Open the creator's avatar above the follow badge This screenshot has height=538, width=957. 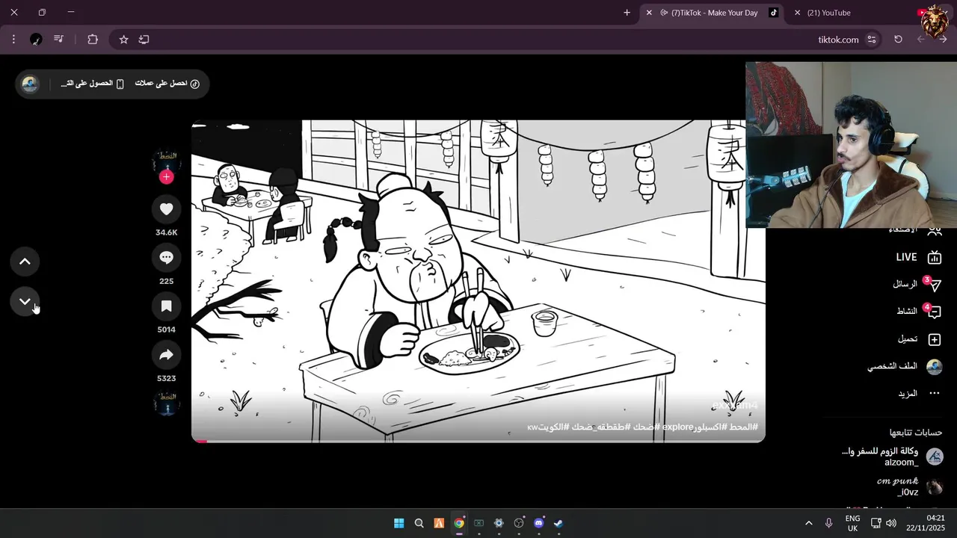[x=166, y=160]
